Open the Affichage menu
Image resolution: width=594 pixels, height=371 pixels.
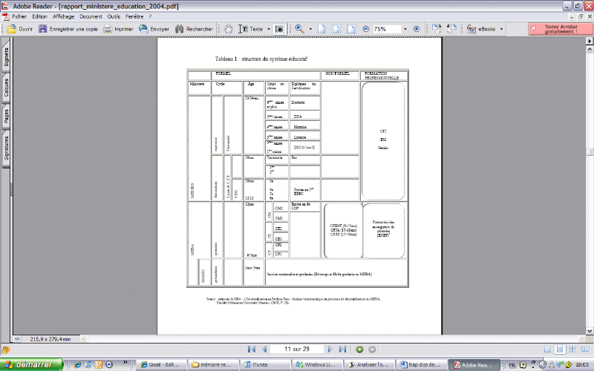pos(63,16)
